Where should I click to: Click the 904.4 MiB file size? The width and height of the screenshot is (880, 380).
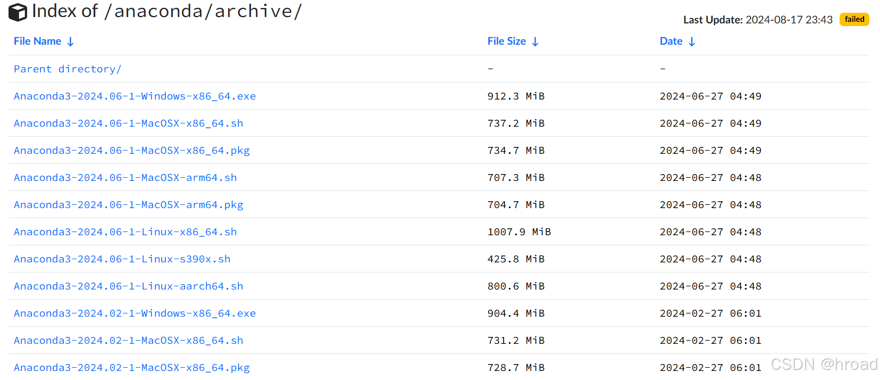coord(516,313)
